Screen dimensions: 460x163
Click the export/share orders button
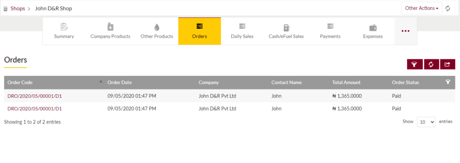coord(447,65)
